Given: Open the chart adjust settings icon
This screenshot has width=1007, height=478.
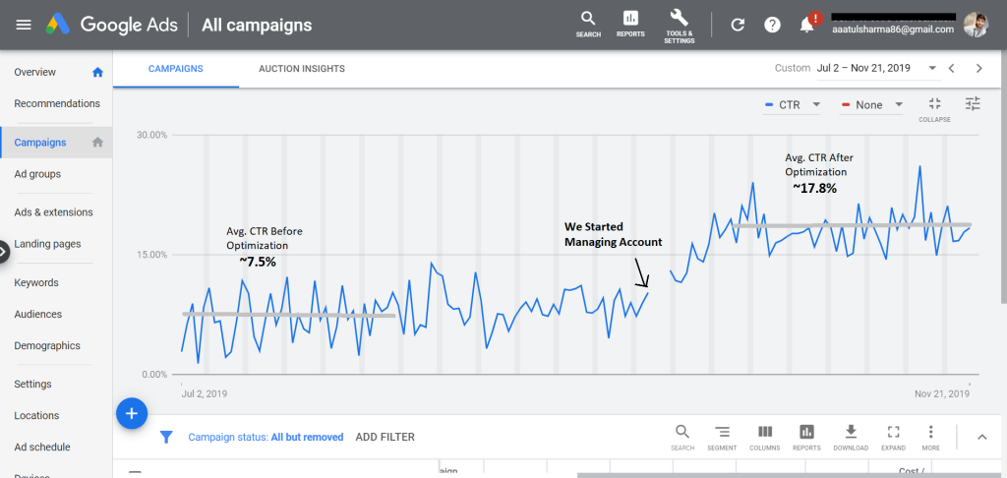Looking at the screenshot, I should 973,104.
